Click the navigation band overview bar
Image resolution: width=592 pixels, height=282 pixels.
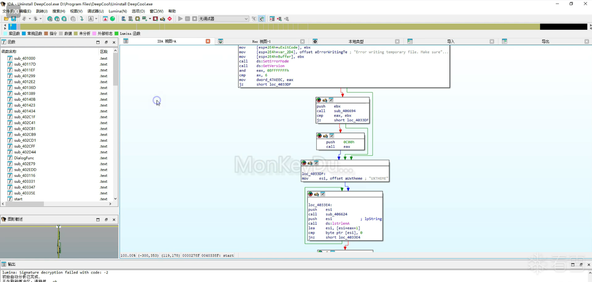click(x=298, y=27)
